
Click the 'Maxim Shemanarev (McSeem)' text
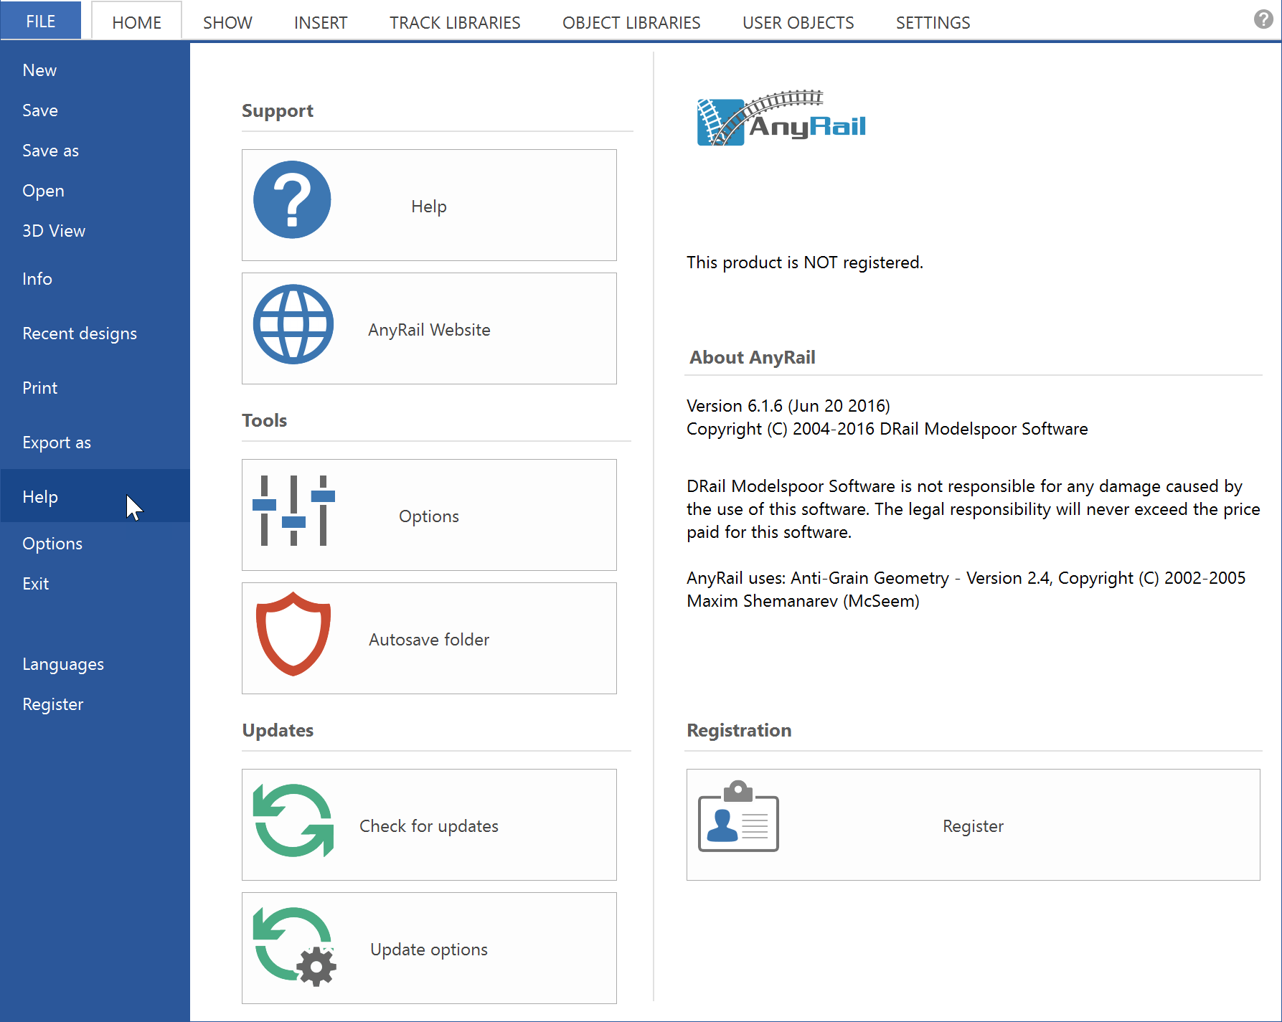point(803,601)
